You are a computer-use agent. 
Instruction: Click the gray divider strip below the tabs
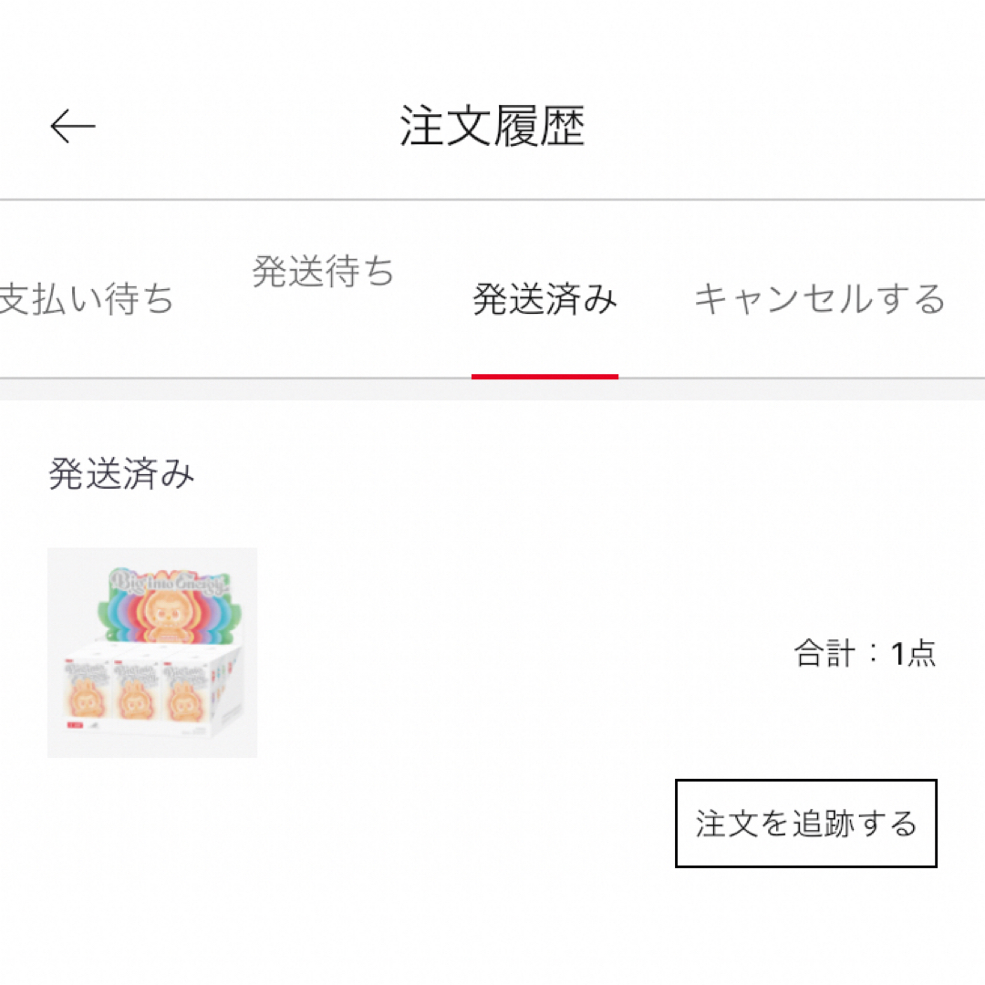[x=493, y=389]
